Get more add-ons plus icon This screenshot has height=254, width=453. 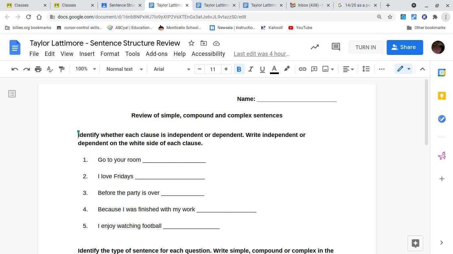tap(442, 179)
